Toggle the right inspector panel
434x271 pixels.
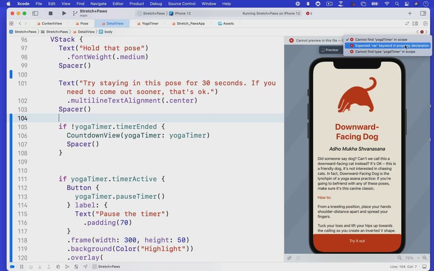(x=423, y=13)
